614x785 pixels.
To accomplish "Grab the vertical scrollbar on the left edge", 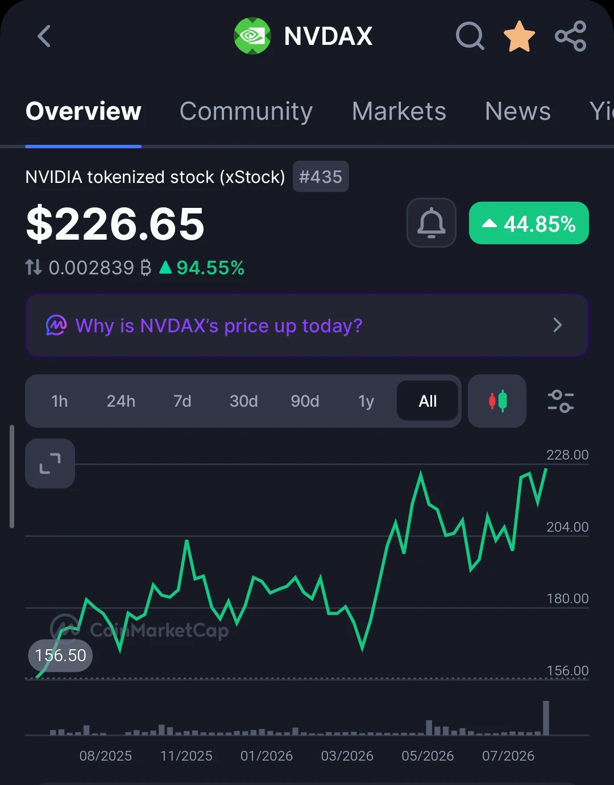I will 12,477.
